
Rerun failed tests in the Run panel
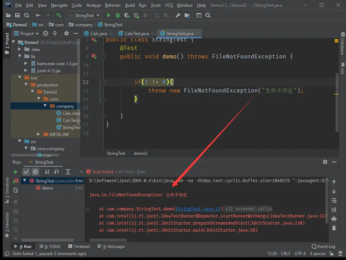(x=16, y=181)
